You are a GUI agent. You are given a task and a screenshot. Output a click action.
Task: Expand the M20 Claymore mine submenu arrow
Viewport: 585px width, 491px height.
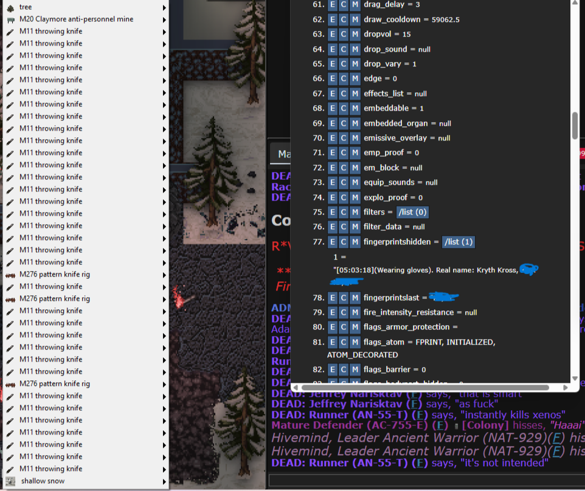coord(164,19)
